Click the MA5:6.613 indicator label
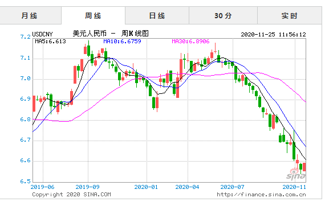Screen dimensions: 329x206 (50, 41)
